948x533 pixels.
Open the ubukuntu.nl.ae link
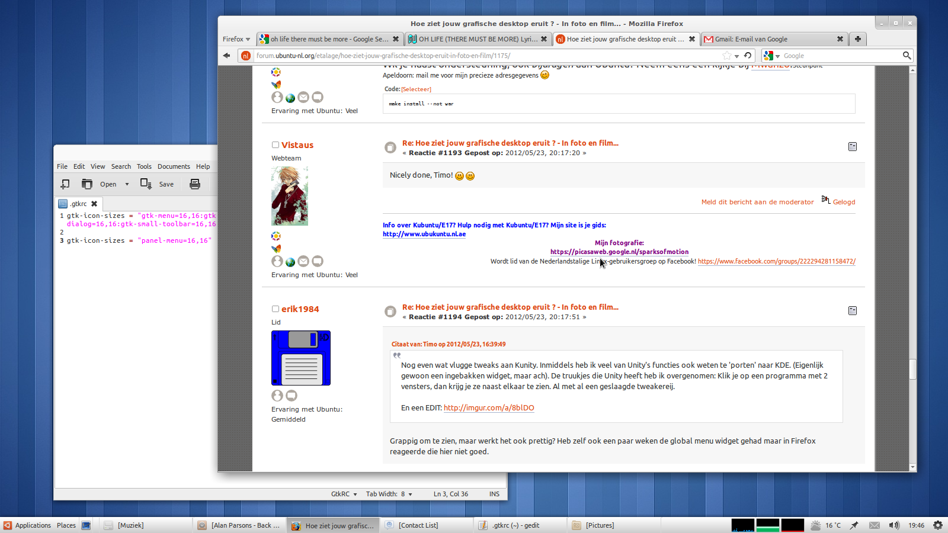pos(424,234)
